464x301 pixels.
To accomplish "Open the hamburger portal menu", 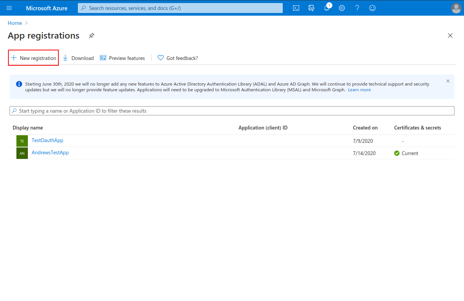I will click(x=10, y=8).
